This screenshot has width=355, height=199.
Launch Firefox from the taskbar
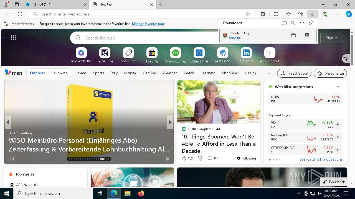[141, 193]
